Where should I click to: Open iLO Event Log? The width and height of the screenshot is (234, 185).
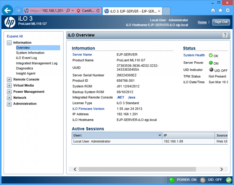(x=27, y=58)
